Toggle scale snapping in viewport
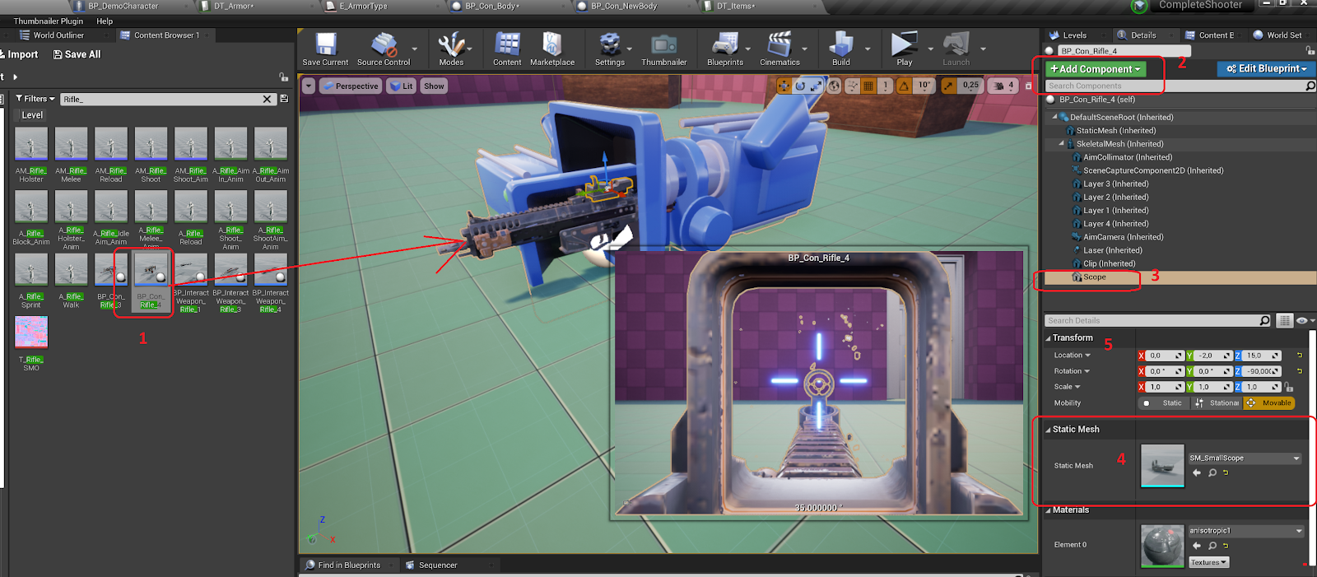The image size is (1317, 577). (949, 86)
